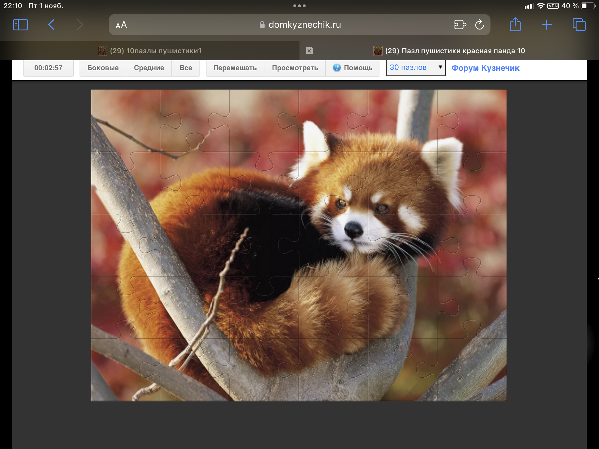Tap the 22:10 clock in status bar
Viewport: 599px width, 449px height.
pyautogui.click(x=13, y=6)
